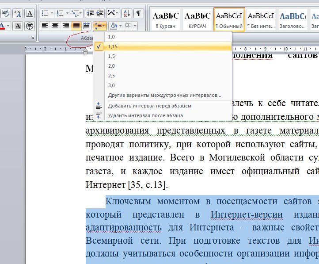
Task: Align text to the left
Action: pyautogui.click(x=45, y=26)
